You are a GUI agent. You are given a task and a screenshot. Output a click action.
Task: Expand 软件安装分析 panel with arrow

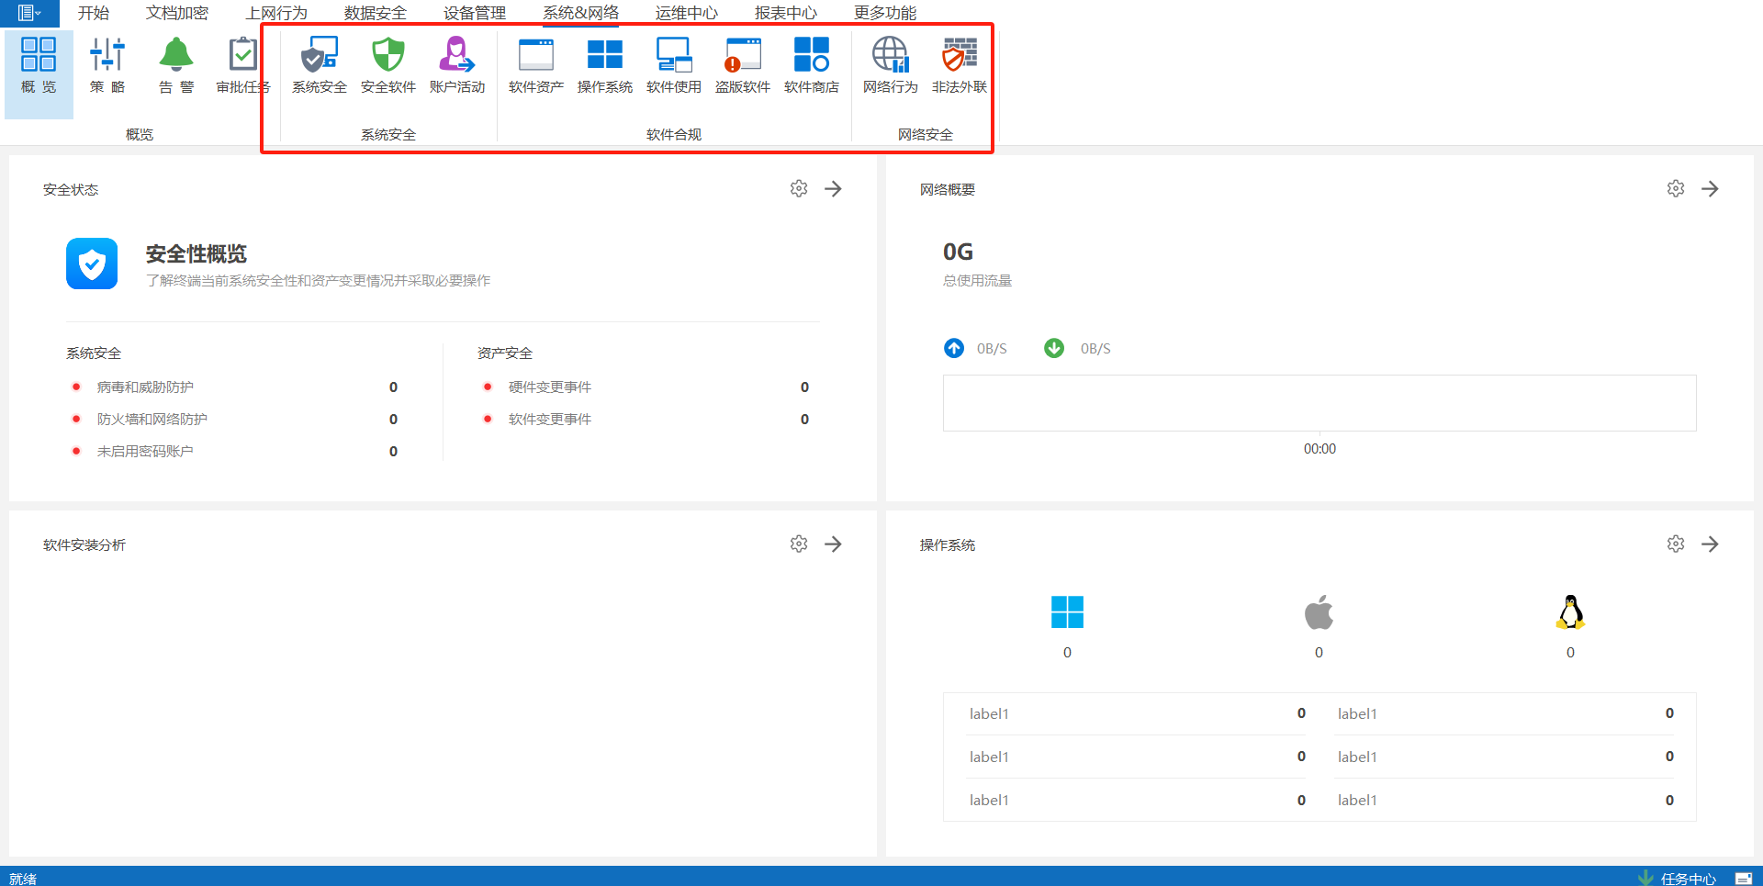833,544
